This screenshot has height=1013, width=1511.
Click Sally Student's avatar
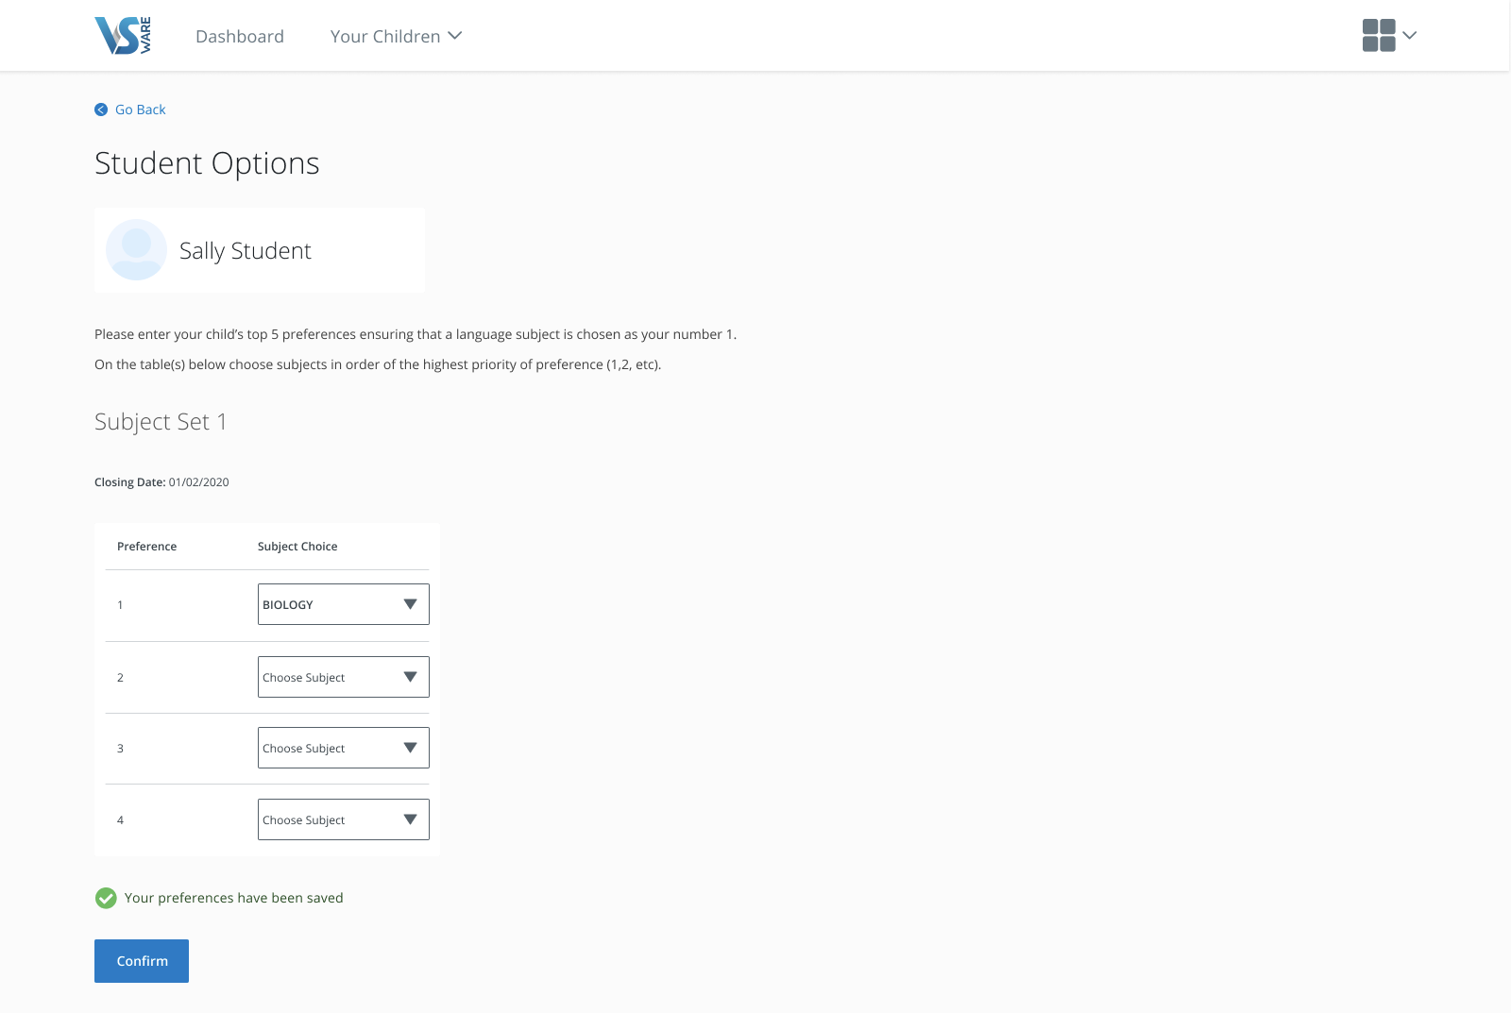137,250
